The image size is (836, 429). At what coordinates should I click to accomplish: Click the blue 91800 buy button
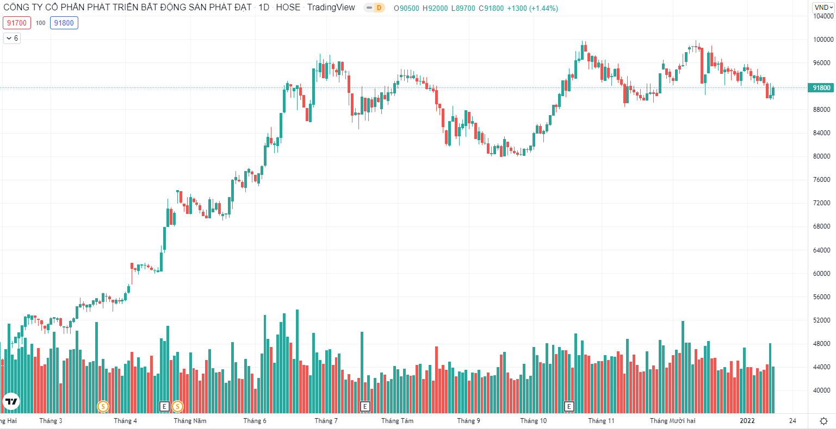(64, 23)
